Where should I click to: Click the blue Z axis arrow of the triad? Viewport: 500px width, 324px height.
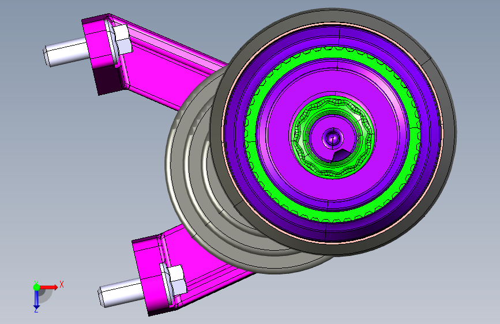[36, 300]
